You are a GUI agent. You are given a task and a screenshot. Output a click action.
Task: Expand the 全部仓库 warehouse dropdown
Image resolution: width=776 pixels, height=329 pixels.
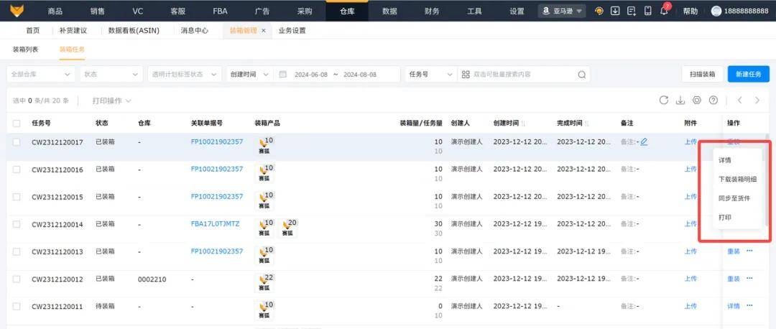tap(41, 74)
